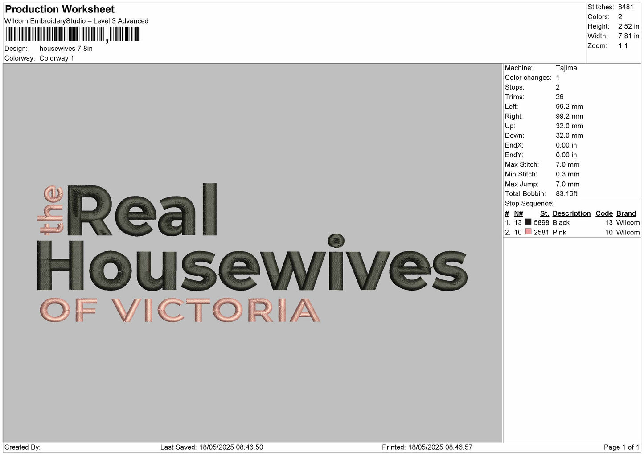Click the embroidery design preview thumbnail
The height and width of the screenshot is (455, 644).
(253, 253)
